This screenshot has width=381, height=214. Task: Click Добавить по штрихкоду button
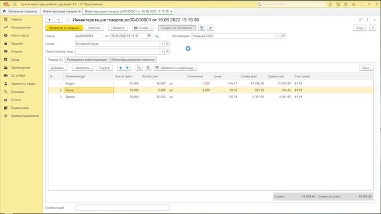click(175, 68)
